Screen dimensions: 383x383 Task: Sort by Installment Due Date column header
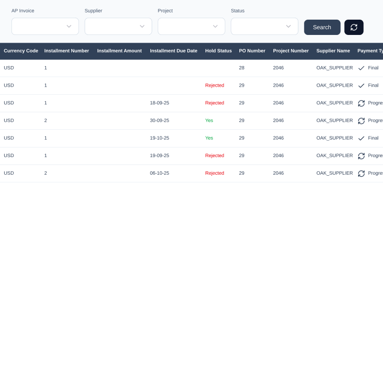pos(173,51)
